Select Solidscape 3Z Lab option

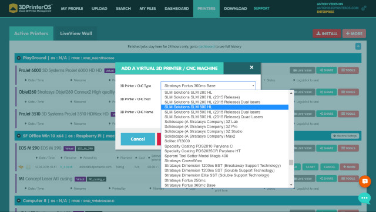pyautogui.click(x=224, y=122)
